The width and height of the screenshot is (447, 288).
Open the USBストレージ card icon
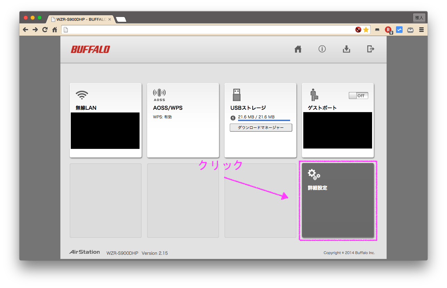coord(237,95)
